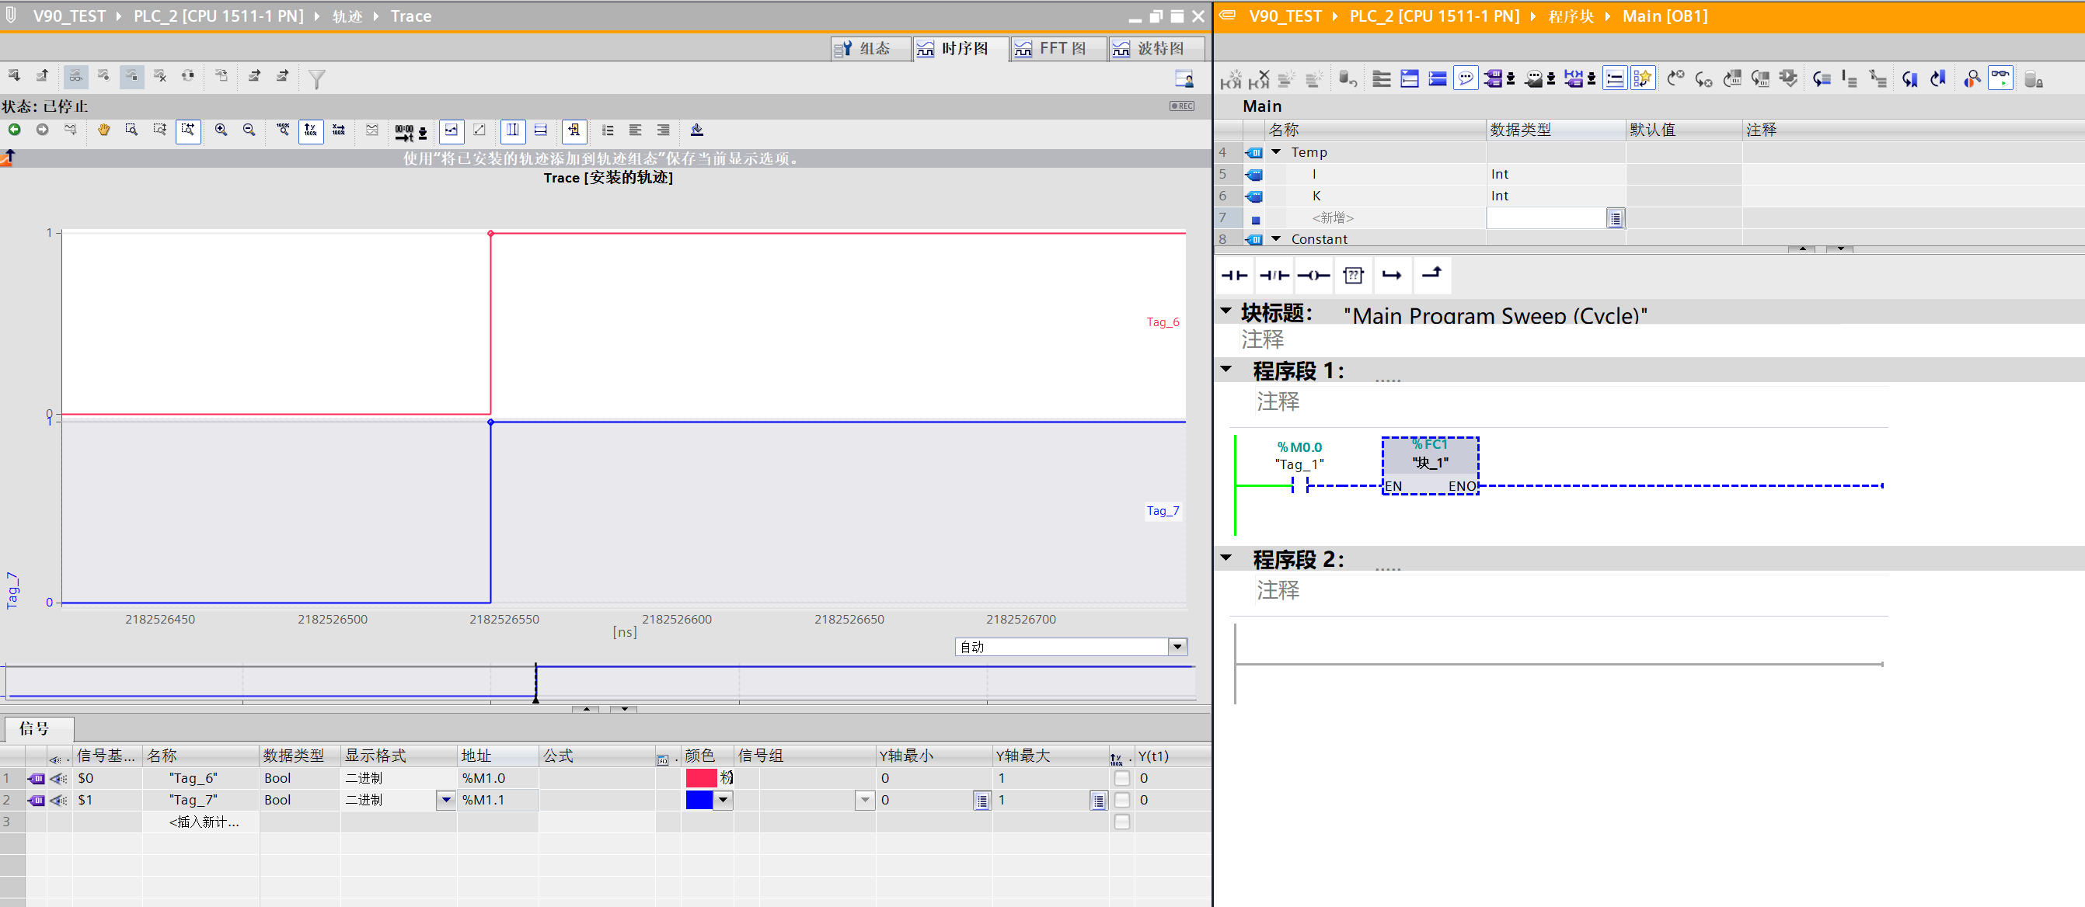This screenshot has height=907, width=2085.
Task: Insert empty box instruction
Action: coord(1352,275)
